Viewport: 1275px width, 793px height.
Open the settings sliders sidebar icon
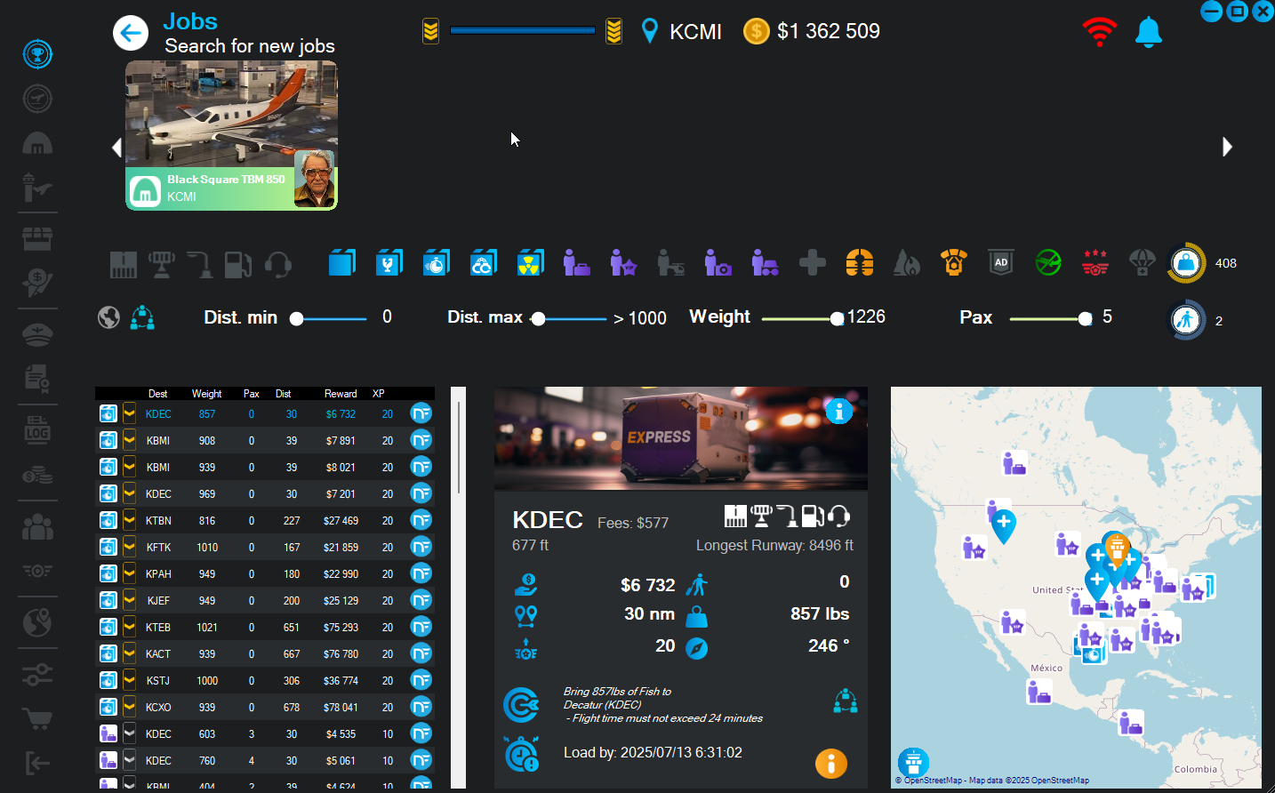tap(37, 674)
